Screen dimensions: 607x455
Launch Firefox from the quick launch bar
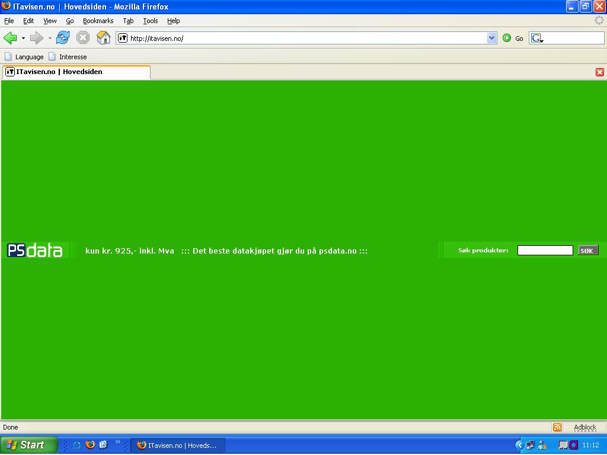90,444
